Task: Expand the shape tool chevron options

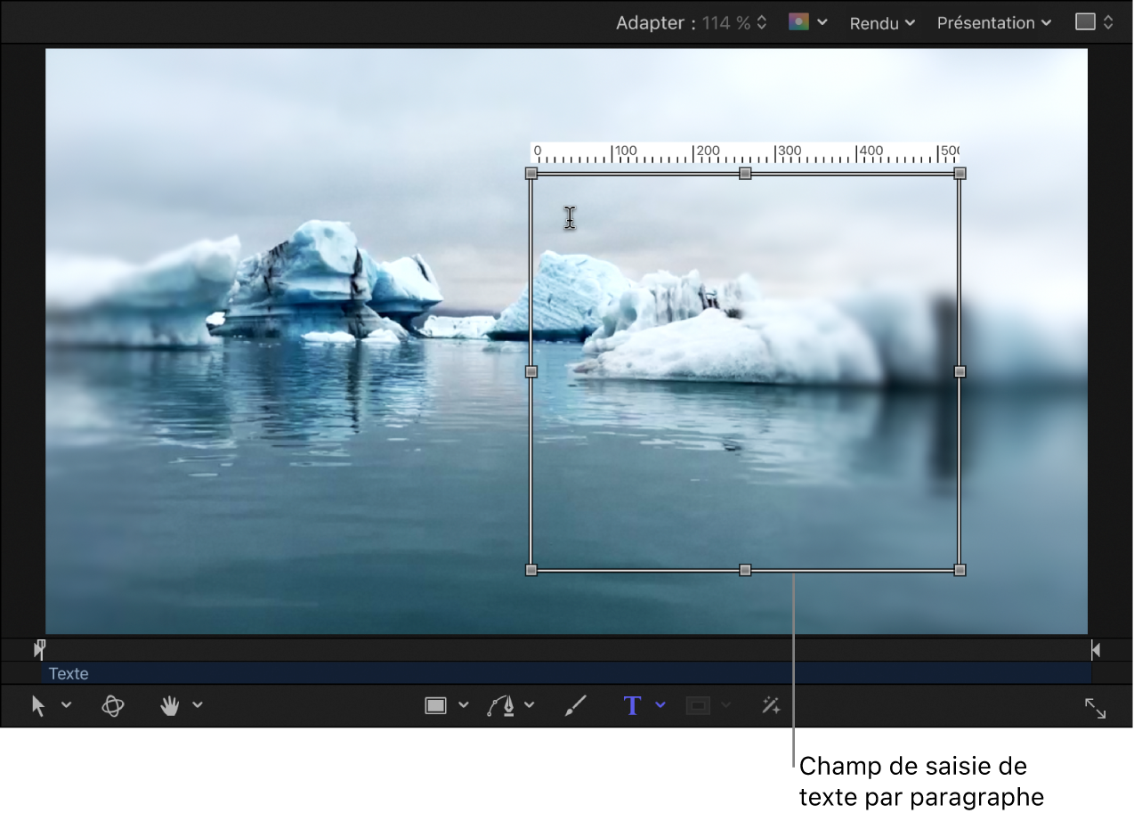Action: (464, 705)
